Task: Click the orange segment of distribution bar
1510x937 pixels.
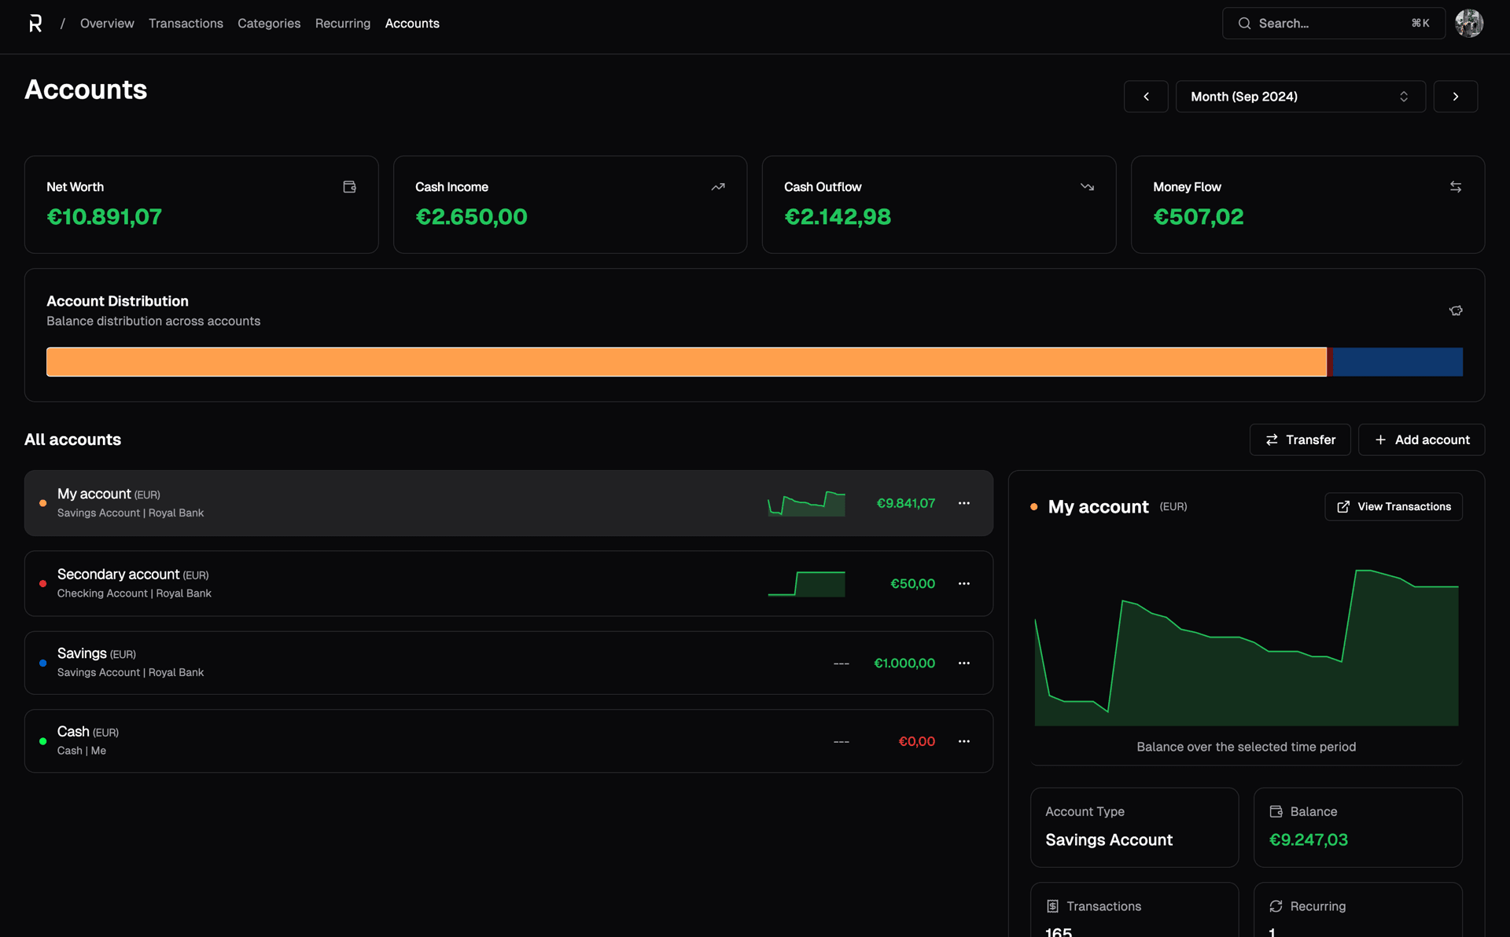Action: pos(686,362)
